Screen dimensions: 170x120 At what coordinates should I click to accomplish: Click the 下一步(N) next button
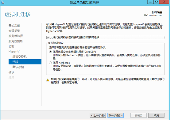coord(115,115)
